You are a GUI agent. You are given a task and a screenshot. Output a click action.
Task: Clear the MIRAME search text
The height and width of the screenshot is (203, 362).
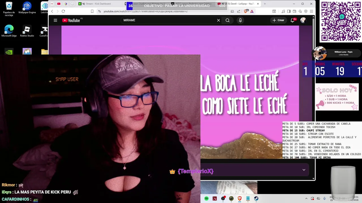pyautogui.click(x=218, y=20)
